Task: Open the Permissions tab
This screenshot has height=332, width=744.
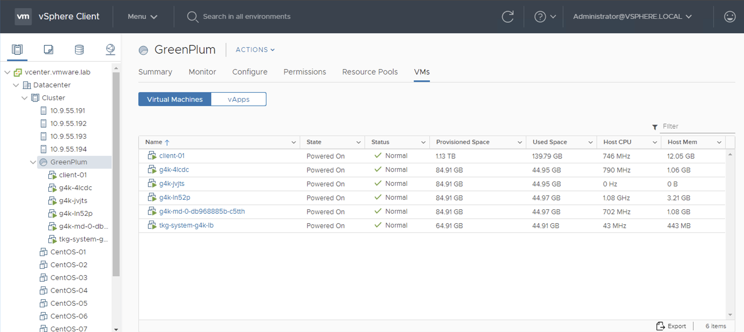Action: click(305, 72)
